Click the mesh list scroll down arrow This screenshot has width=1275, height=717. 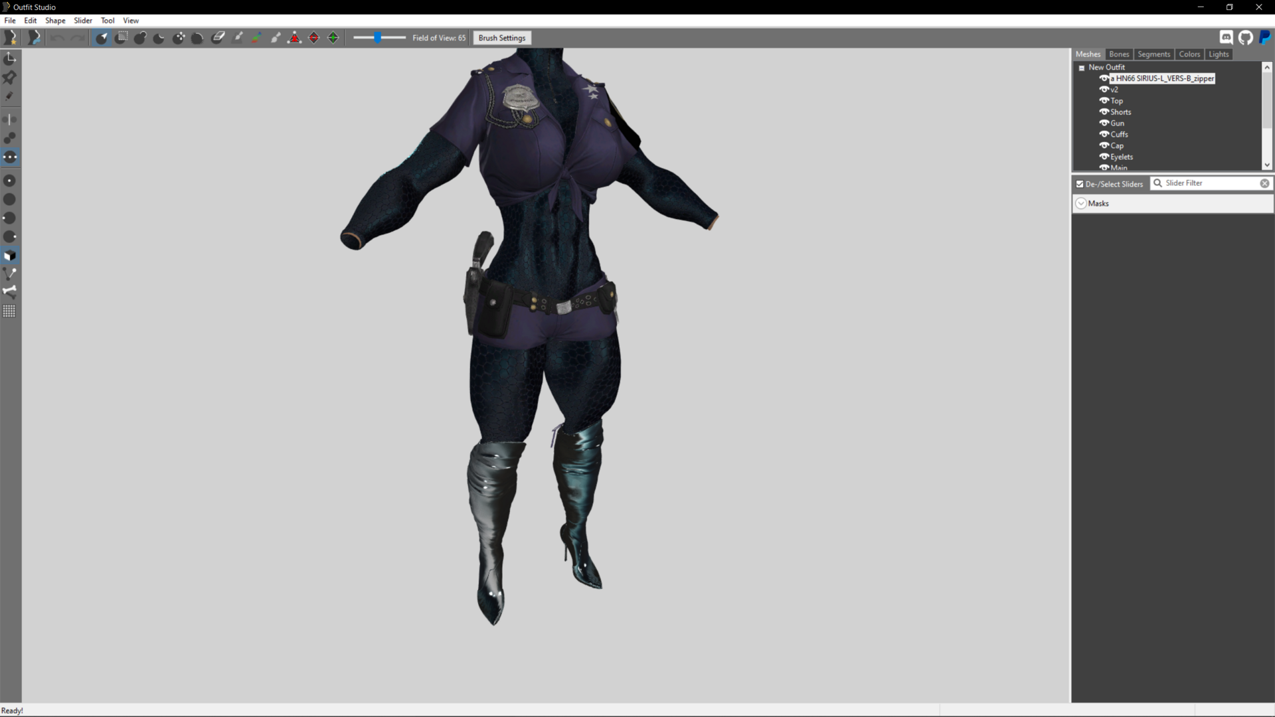point(1266,165)
